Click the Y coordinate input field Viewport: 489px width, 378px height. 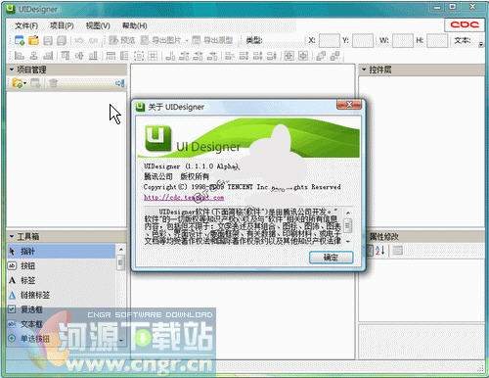point(363,40)
